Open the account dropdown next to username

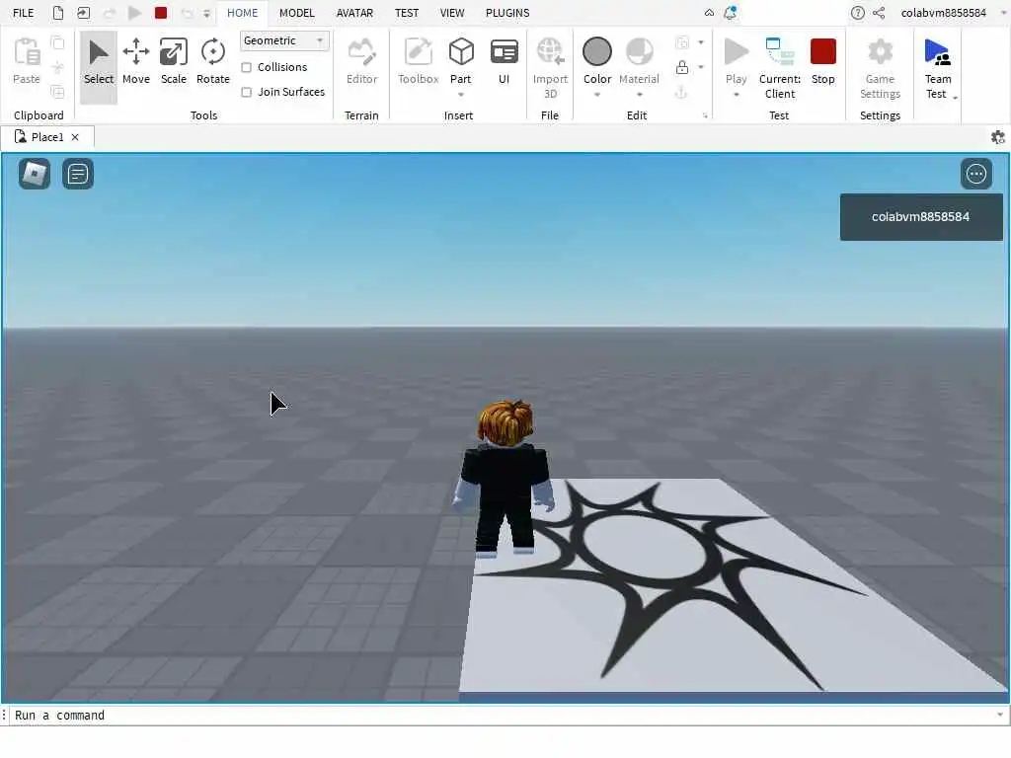click(x=1003, y=13)
